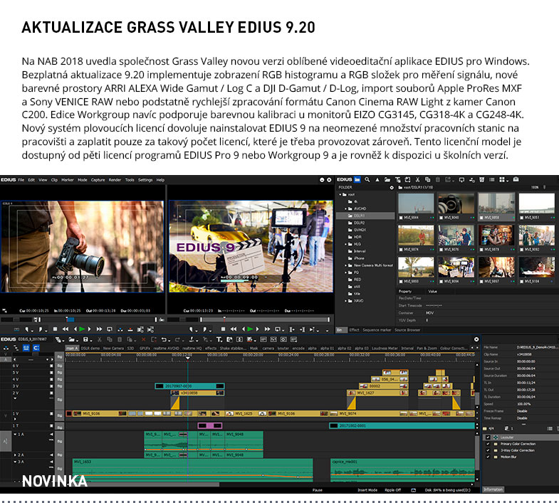Viewport: 559px width, 503px height.
Task: Play the source player clip
Action: 82,329
